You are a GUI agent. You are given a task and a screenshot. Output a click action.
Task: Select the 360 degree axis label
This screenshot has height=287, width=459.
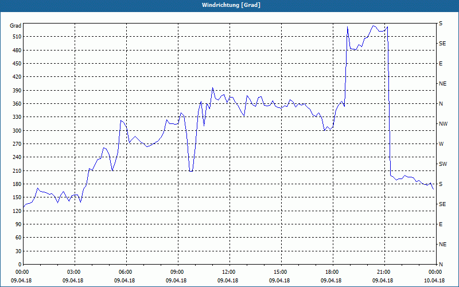[x=17, y=104]
